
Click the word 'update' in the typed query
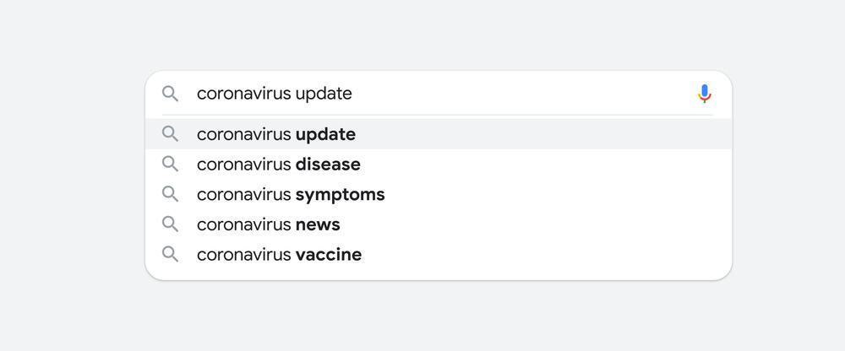pyautogui.click(x=324, y=94)
